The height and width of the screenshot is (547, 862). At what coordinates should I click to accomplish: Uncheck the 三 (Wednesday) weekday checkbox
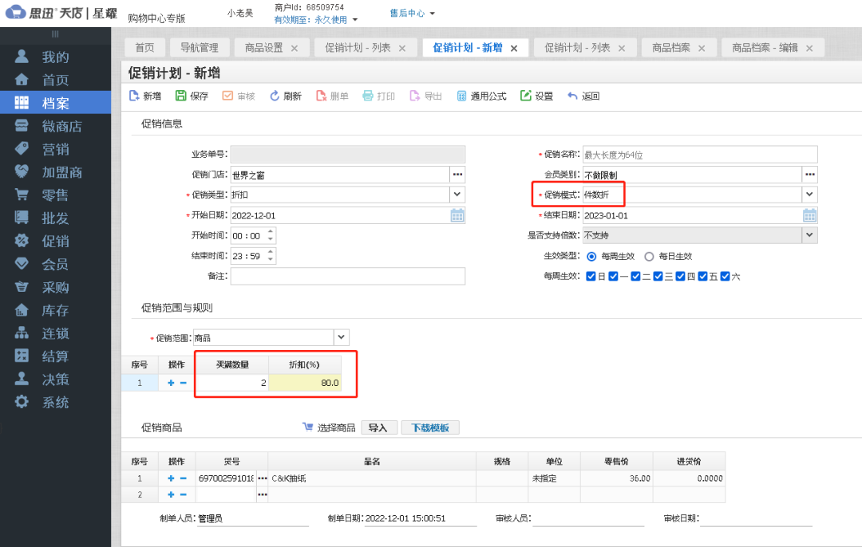[658, 275]
